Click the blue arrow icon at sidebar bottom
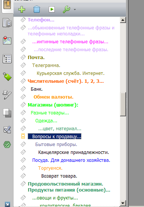Screen dimensions: 144x207 coord(7,204)
